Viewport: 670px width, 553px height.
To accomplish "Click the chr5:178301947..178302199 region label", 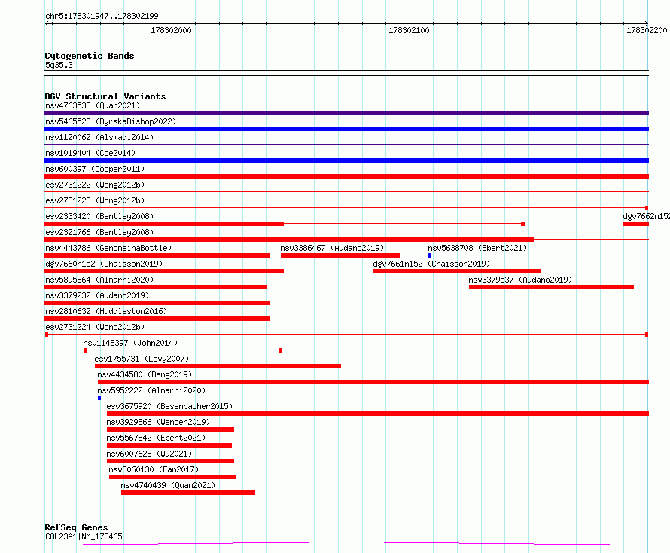I will click(x=102, y=16).
